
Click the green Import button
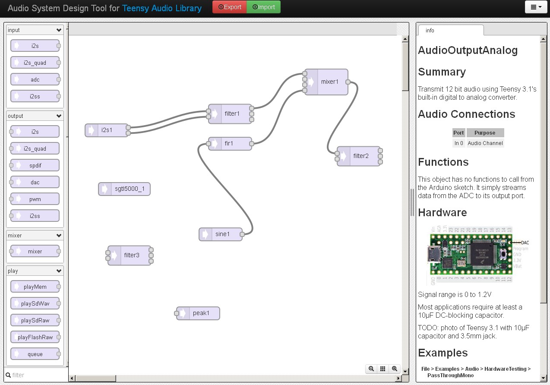263,7
